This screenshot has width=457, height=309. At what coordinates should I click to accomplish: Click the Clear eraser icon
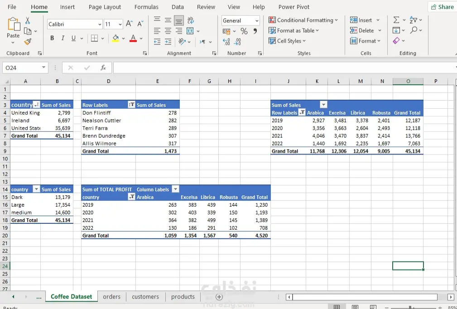pos(396,40)
